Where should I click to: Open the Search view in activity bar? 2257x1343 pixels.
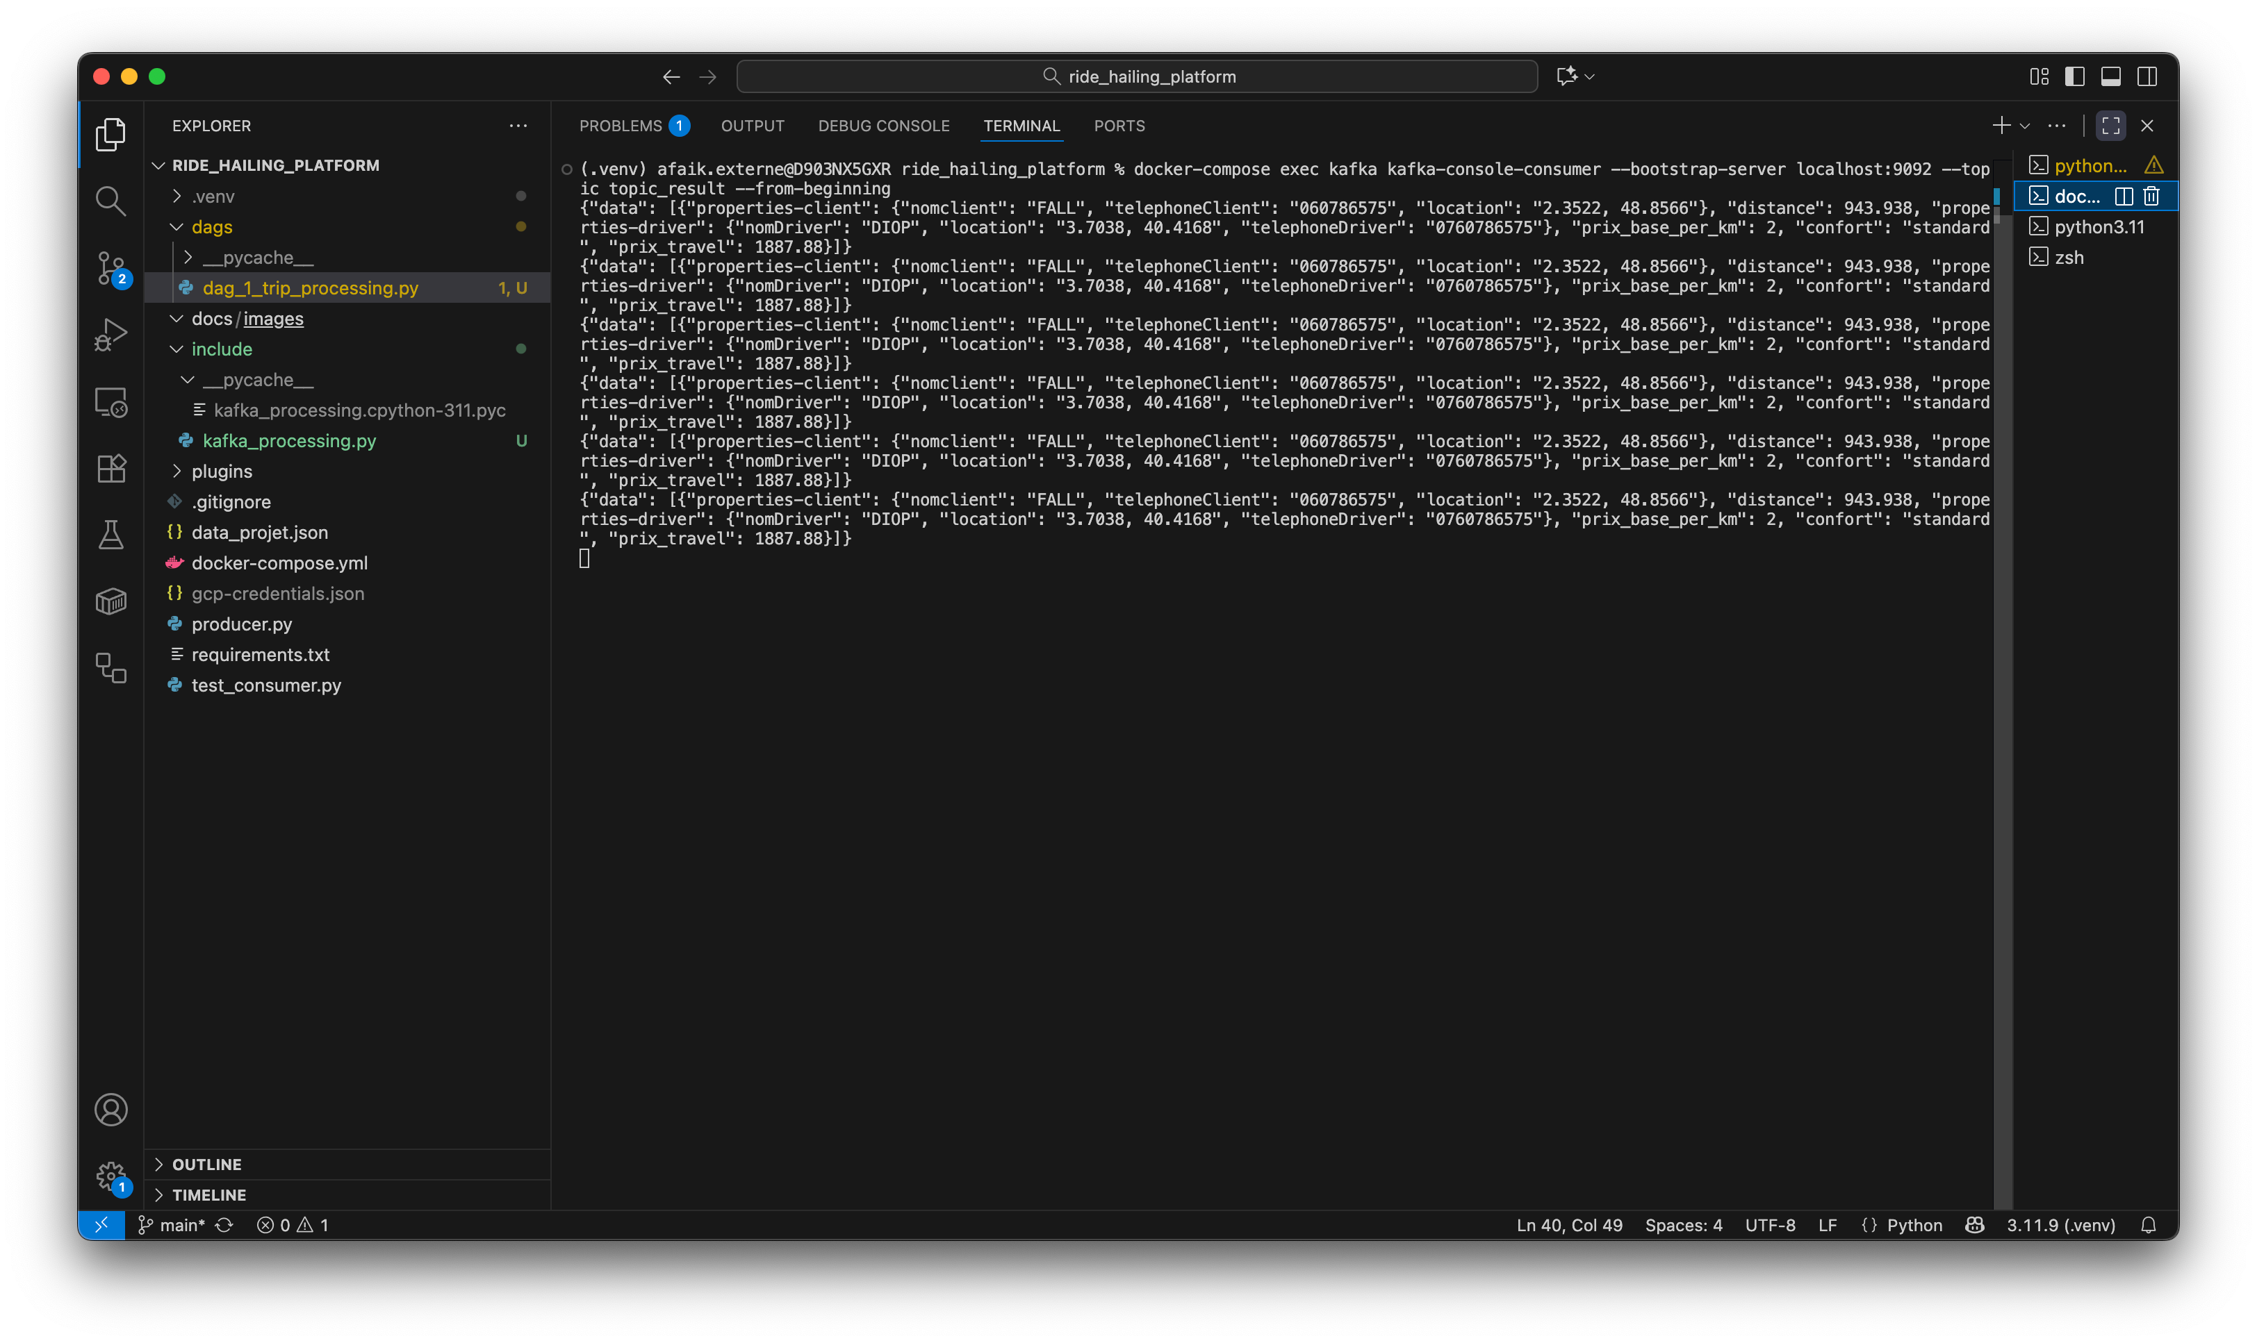click(x=110, y=201)
